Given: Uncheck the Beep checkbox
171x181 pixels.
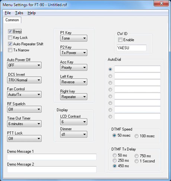Looking at the screenshot, I should tap(10, 31).
